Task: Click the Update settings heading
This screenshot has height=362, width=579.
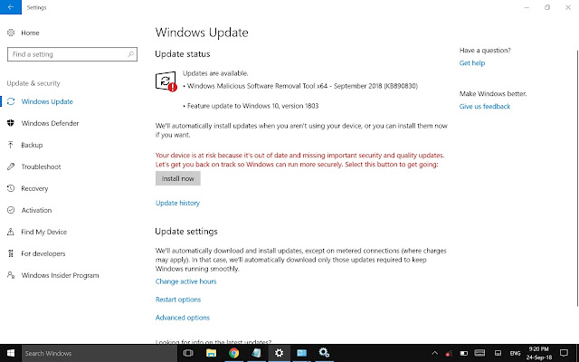Action: tap(186, 232)
